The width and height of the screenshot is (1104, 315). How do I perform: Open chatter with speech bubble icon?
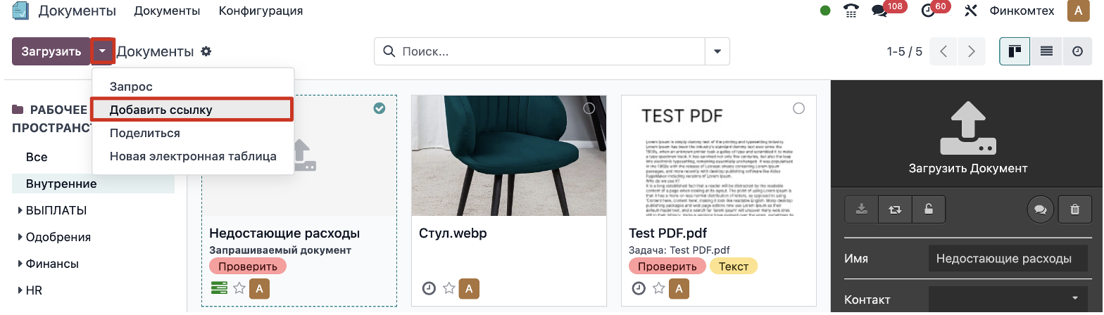click(x=1039, y=209)
